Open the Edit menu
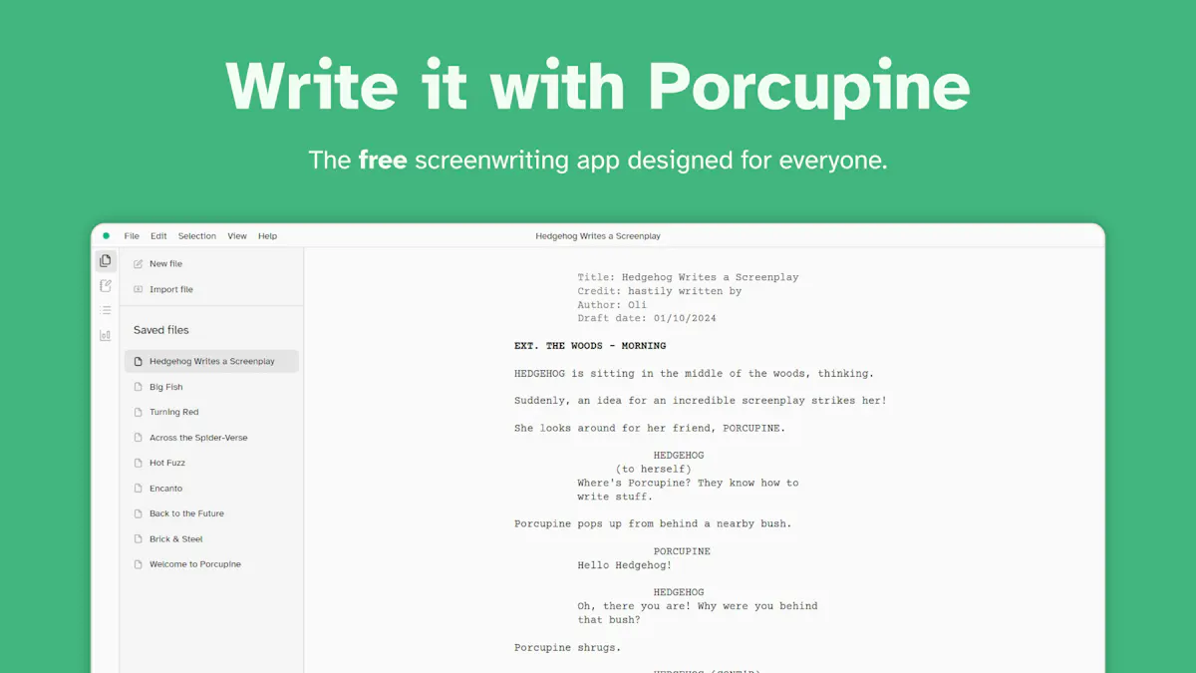The height and width of the screenshot is (673, 1196). 158,236
